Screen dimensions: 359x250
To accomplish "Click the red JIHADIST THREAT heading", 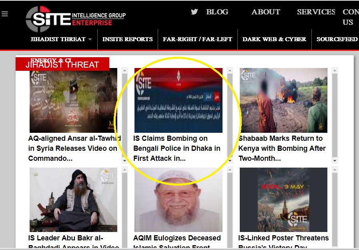I will tap(62, 64).
